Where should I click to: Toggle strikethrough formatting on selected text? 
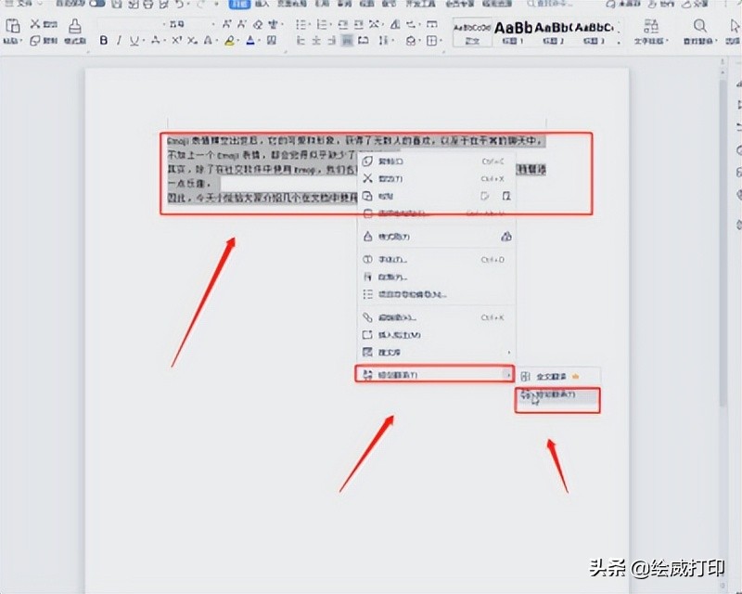pos(154,39)
